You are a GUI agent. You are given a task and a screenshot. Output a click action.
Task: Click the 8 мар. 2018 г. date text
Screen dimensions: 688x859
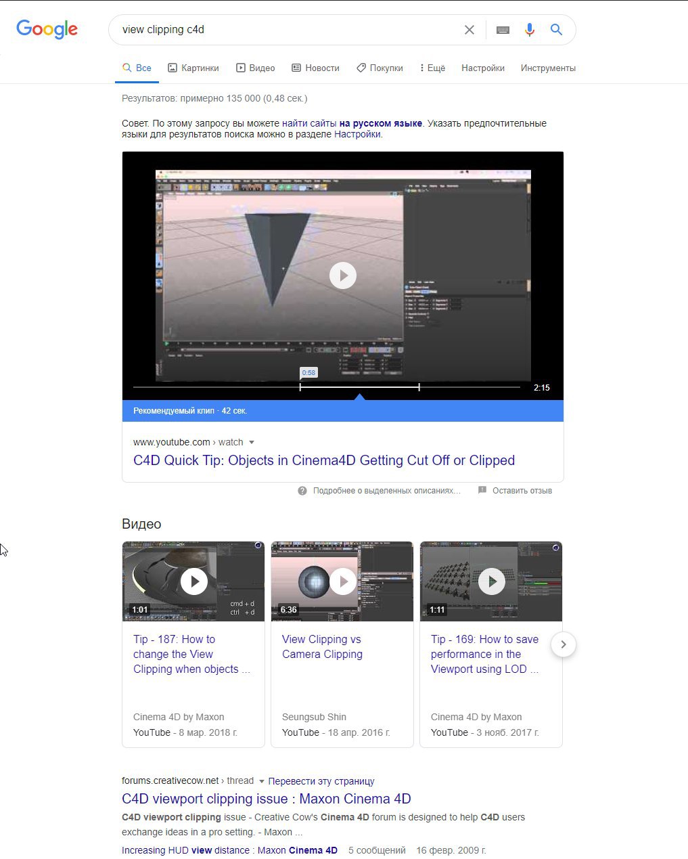[x=208, y=732]
